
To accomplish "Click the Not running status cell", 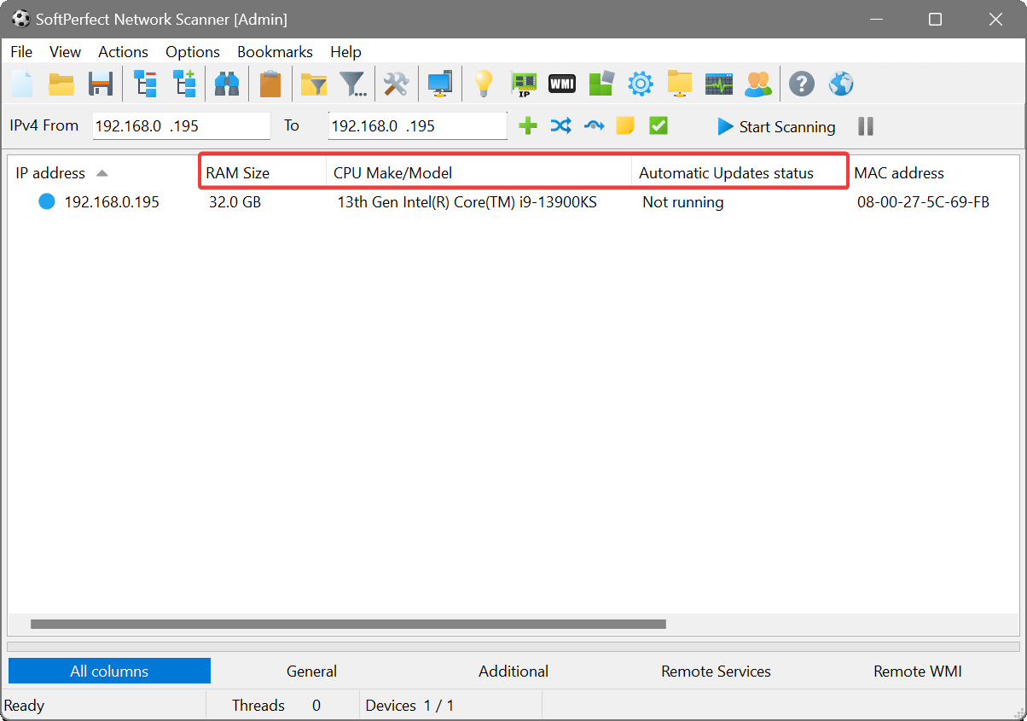I will [683, 202].
